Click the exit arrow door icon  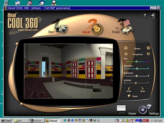click(x=153, y=16)
